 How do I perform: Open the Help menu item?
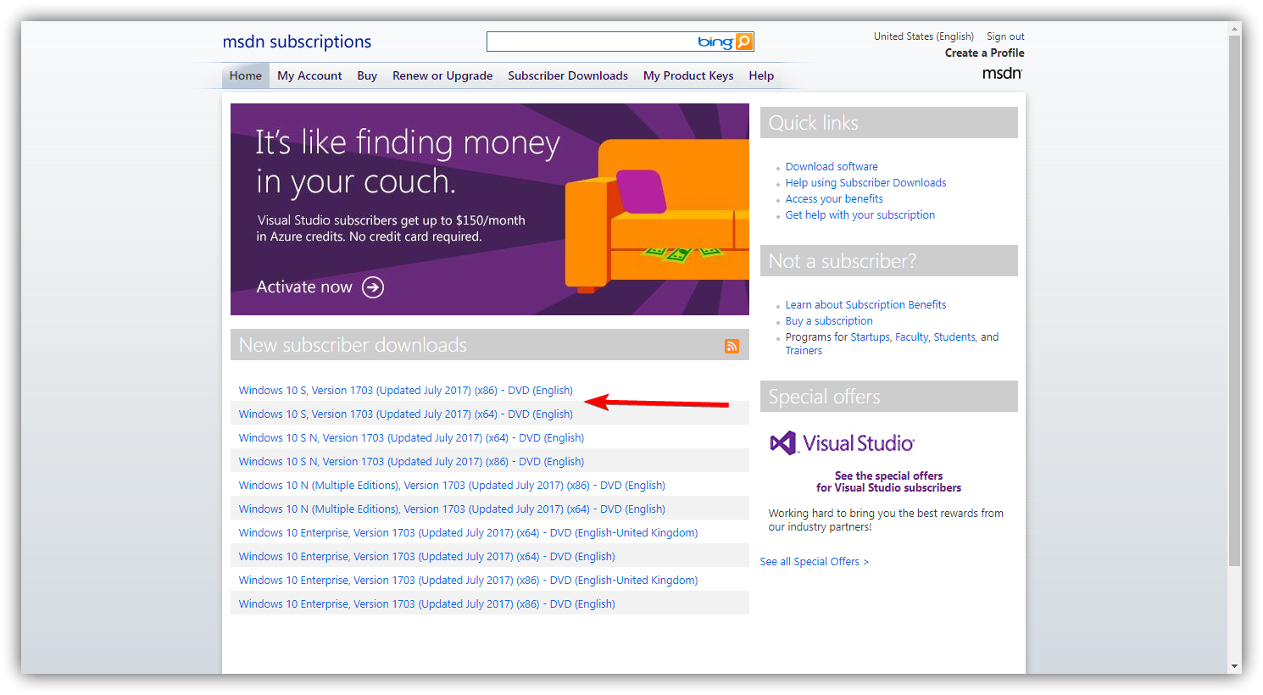[x=761, y=75]
